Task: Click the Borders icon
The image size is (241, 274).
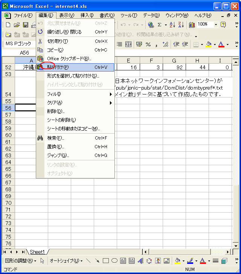Action: pos(196,44)
